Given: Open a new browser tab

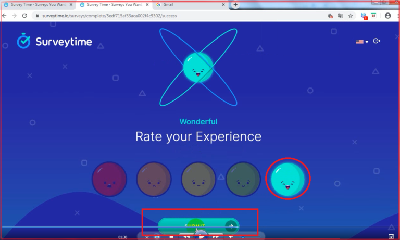Looking at the screenshot, I should [x=235, y=4].
